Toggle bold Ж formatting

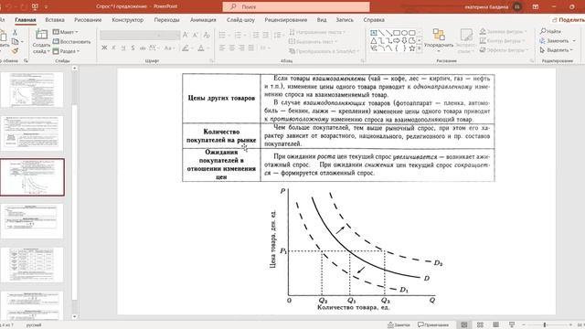click(104, 48)
